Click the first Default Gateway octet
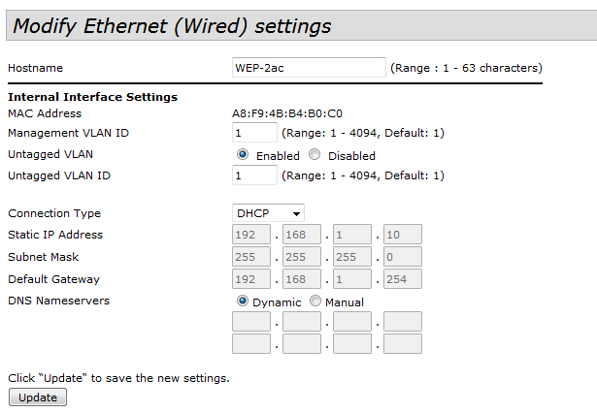Image resolution: width=597 pixels, height=413 pixels. coord(251,279)
